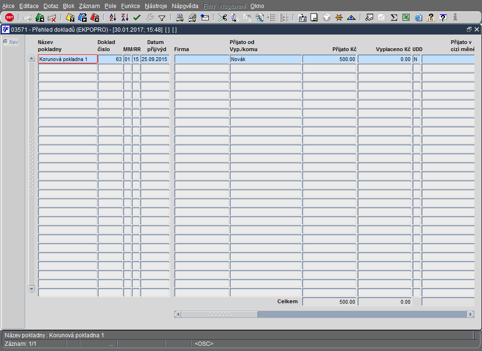Image resolution: width=482 pixels, height=351 pixels.
Task: Click the multiple-printers icon
Action: click(192, 18)
